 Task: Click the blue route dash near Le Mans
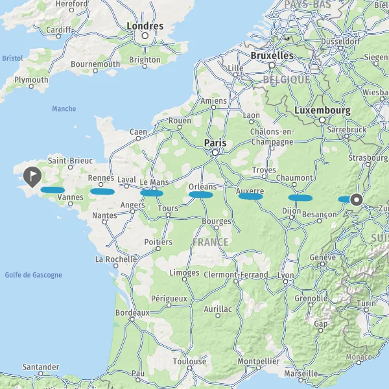pyautogui.click(x=152, y=193)
